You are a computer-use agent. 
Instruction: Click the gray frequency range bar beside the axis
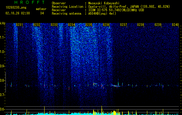pyautogui.click(x=5, y=82)
